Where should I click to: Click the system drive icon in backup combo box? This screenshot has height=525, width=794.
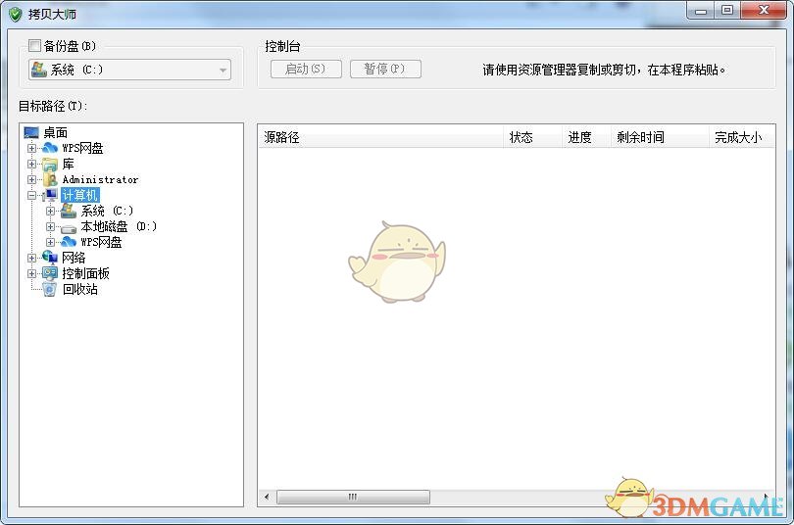click(x=38, y=70)
